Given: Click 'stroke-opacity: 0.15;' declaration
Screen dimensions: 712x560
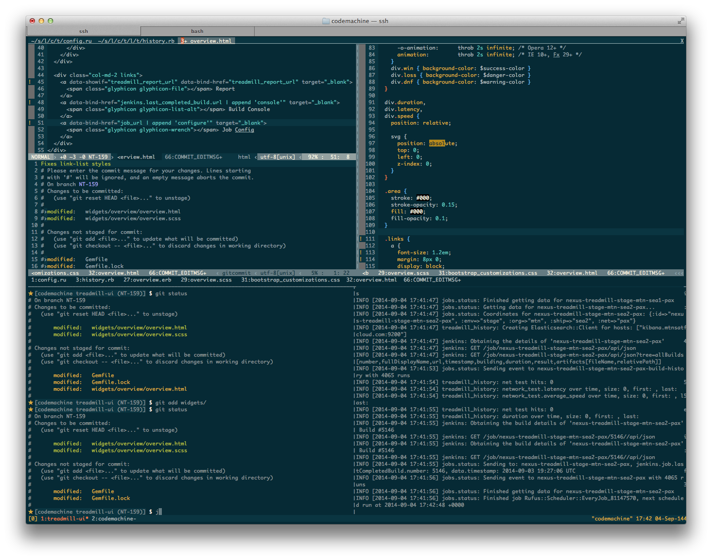Looking at the screenshot, I should pos(424,205).
